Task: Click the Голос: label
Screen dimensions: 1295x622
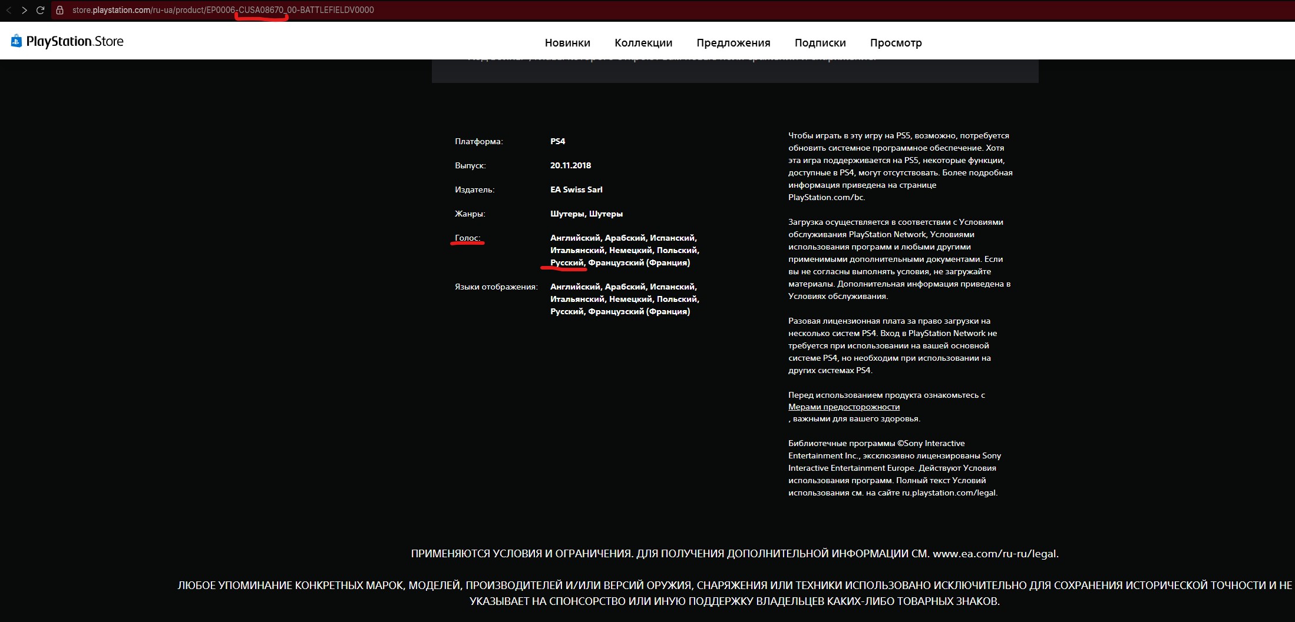Action: 468,238
